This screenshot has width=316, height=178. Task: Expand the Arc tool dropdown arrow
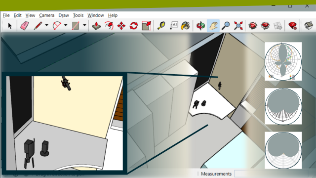(x=66, y=25)
